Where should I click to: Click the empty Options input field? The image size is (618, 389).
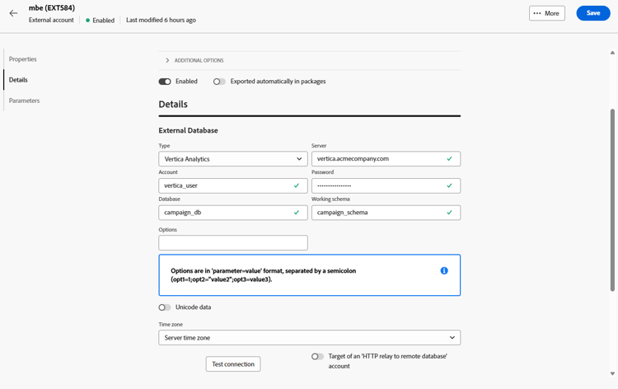(232, 243)
